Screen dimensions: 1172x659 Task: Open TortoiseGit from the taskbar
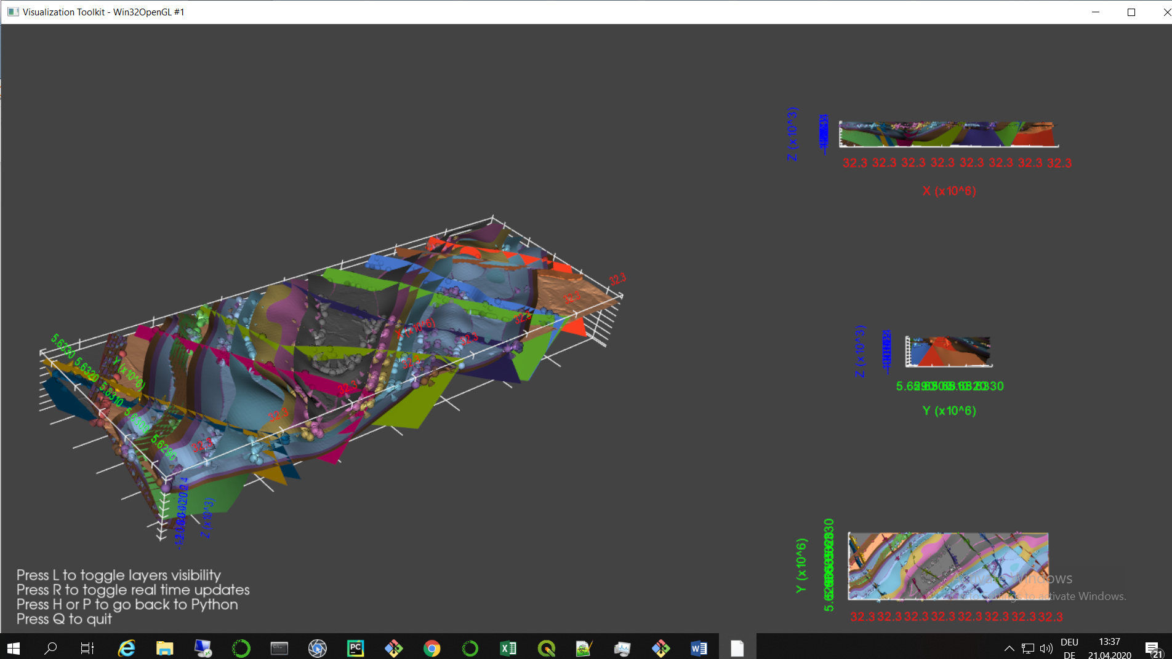point(393,646)
